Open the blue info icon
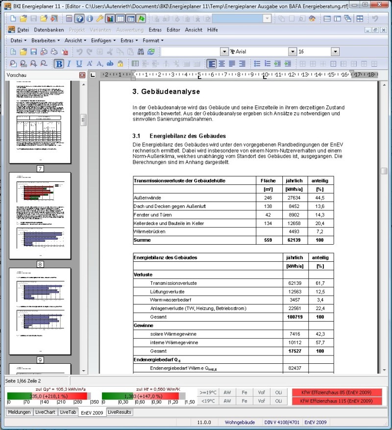392x430 pixels. (90, 19)
